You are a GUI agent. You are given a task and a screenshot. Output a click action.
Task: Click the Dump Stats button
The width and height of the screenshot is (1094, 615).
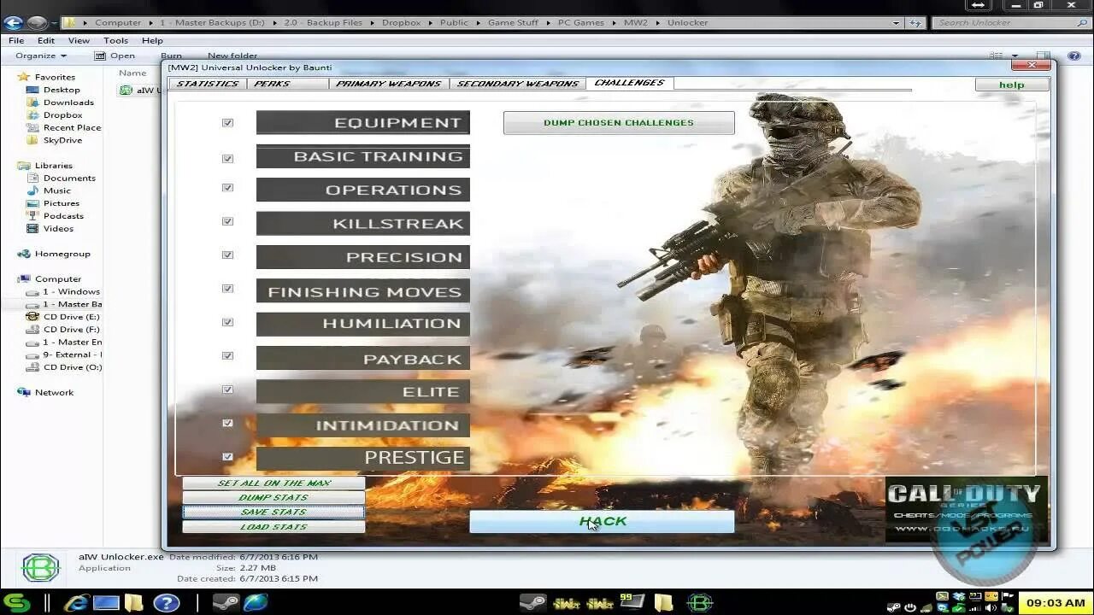273,498
